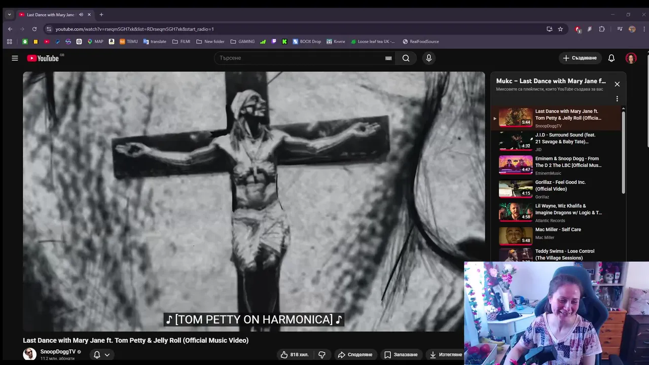Open the MAP bookmark
Viewport: 649px width, 365px height.
point(95,42)
